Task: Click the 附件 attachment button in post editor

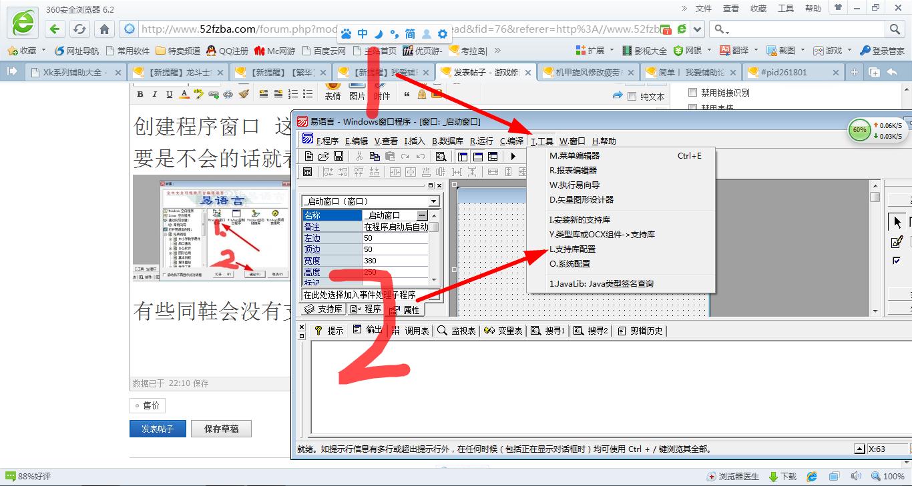Action: pos(382,91)
